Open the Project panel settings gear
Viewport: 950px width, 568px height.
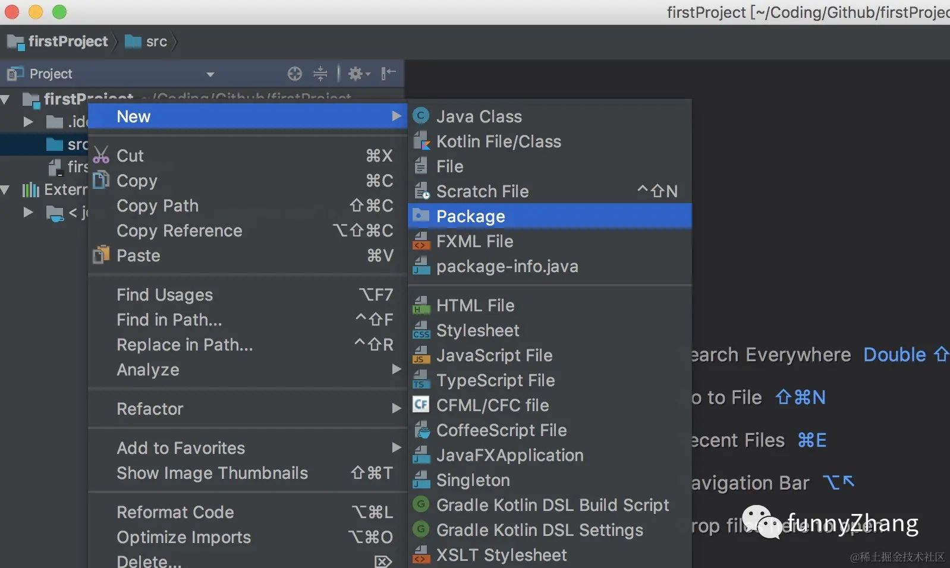click(x=358, y=74)
